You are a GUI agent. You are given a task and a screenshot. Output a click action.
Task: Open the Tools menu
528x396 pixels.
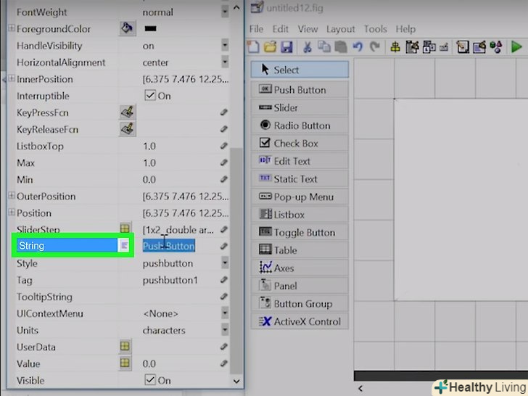tap(375, 29)
